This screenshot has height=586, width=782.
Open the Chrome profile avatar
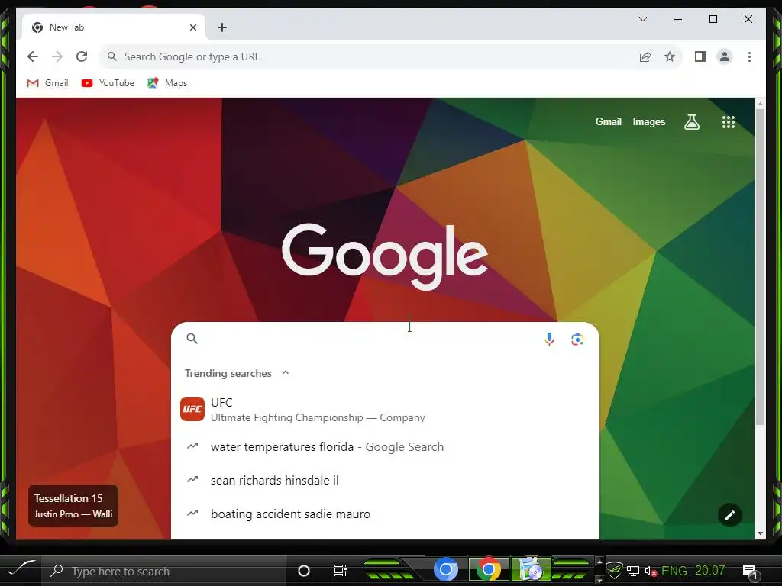(725, 56)
